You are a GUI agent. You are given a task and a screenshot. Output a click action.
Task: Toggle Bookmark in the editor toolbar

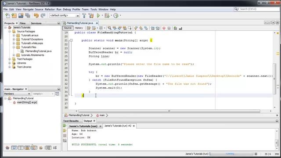(x=146, y=28)
